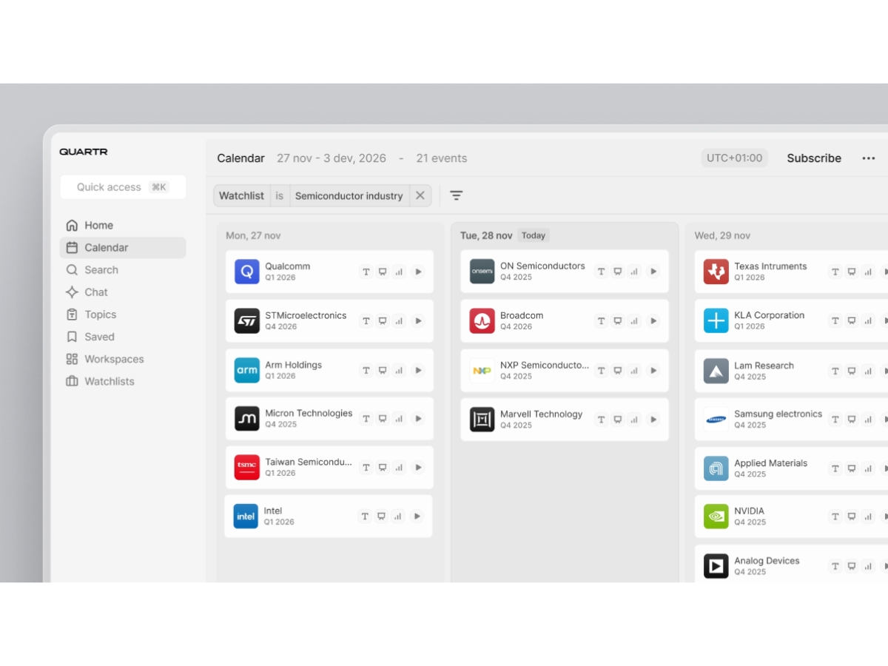888x666 pixels.
Task: Open STMicroelectronics transcript icon
Action: pyautogui.click(x=366, y=320)
